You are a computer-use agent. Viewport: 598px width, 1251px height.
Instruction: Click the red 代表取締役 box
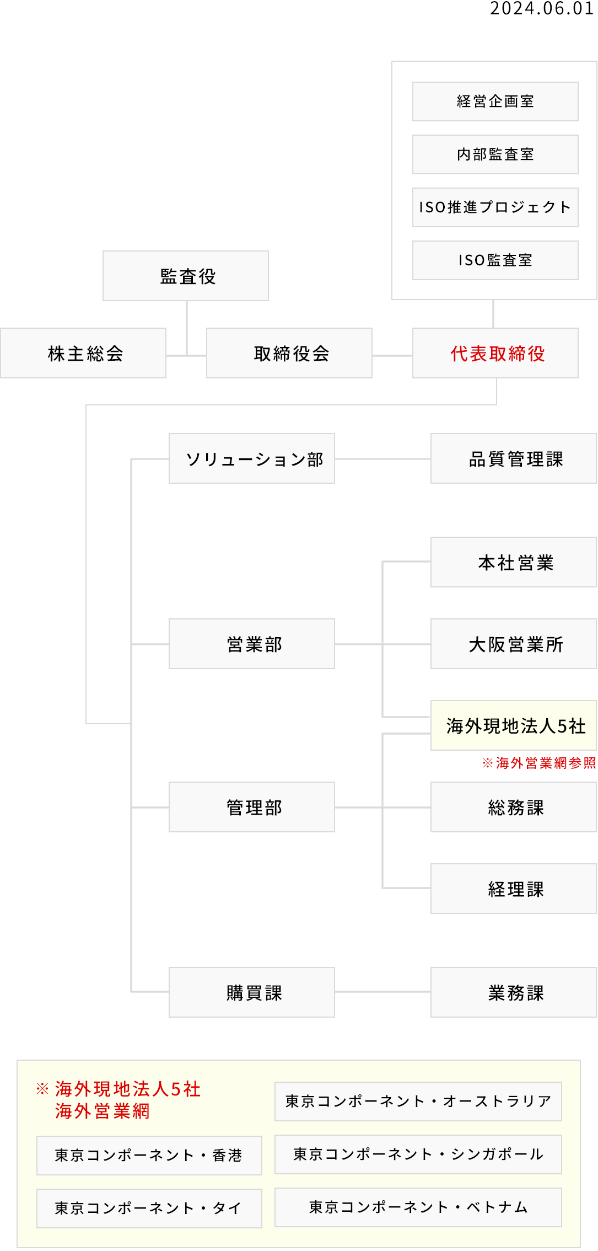495,353
